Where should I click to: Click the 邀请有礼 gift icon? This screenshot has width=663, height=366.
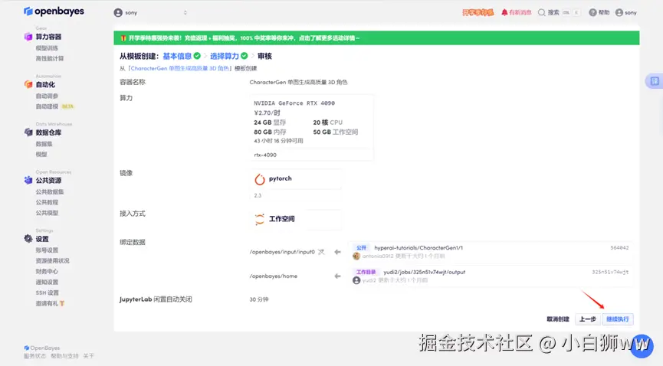click(x=62, y=303)
